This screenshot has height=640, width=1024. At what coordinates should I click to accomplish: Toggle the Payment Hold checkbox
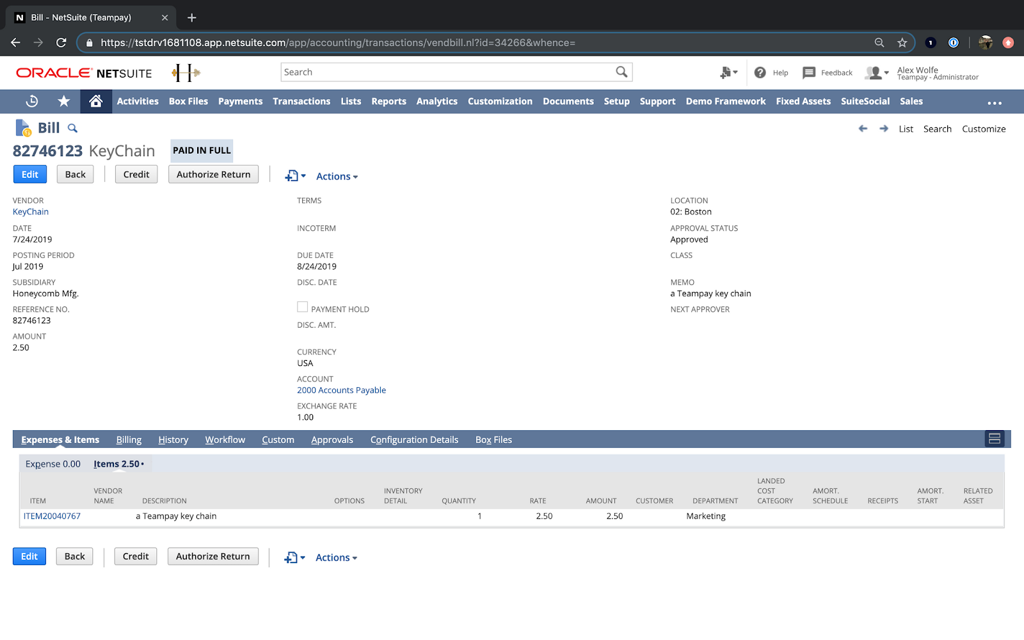303,307
